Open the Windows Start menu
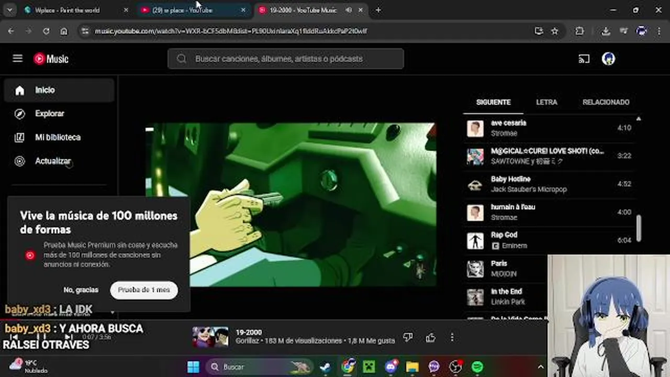This screenshot has width=670, height=377. [193, 367]
